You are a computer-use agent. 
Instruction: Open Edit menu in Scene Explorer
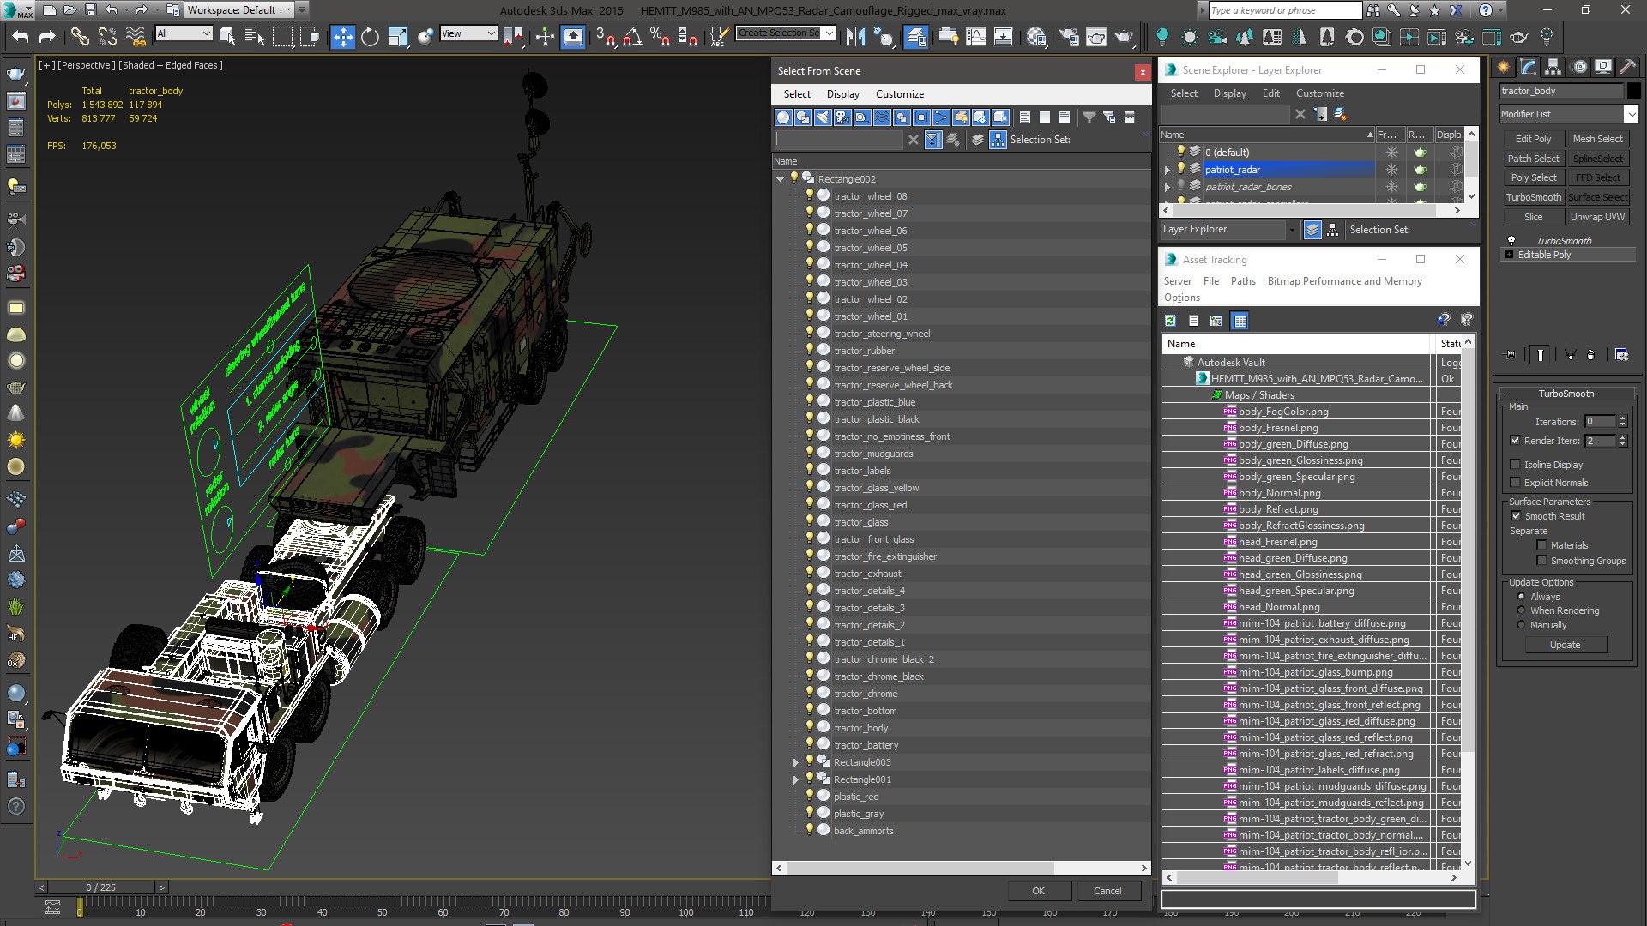[x=1270, y=93]
